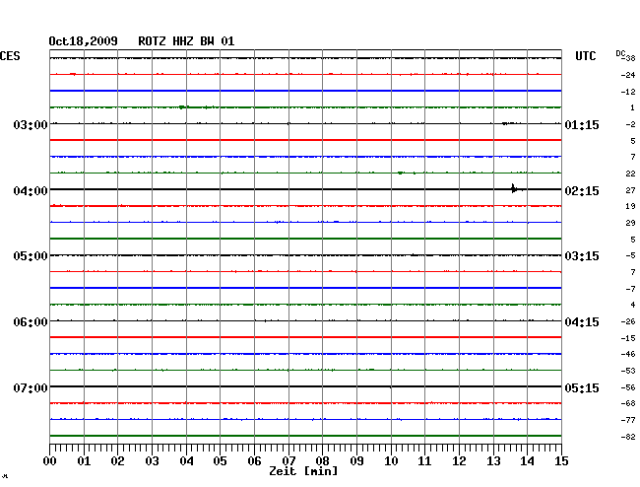The width and height of the screenshot is (640, 487).
Task: Select the DC offset value -82
Action: click(x=628, y=437)
